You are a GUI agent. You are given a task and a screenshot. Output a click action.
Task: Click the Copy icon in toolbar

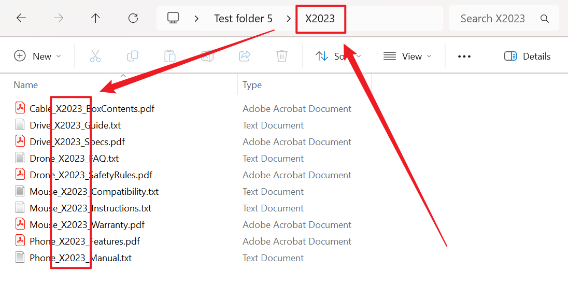pyautogui.click(x=133, y=56)
